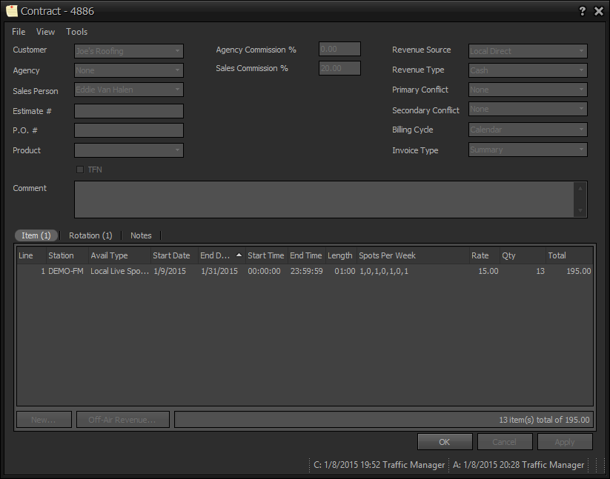
Task: Expand the Invoice Type dropdown
Action: pyautogui.click(x=528, y=150)
